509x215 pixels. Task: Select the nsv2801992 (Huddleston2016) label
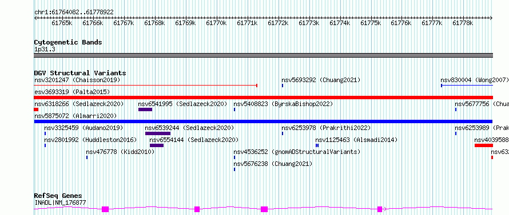pyautogui.click(x=90, y=140)
